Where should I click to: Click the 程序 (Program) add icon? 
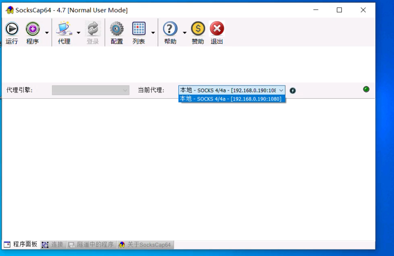click(x=33, y=29)
